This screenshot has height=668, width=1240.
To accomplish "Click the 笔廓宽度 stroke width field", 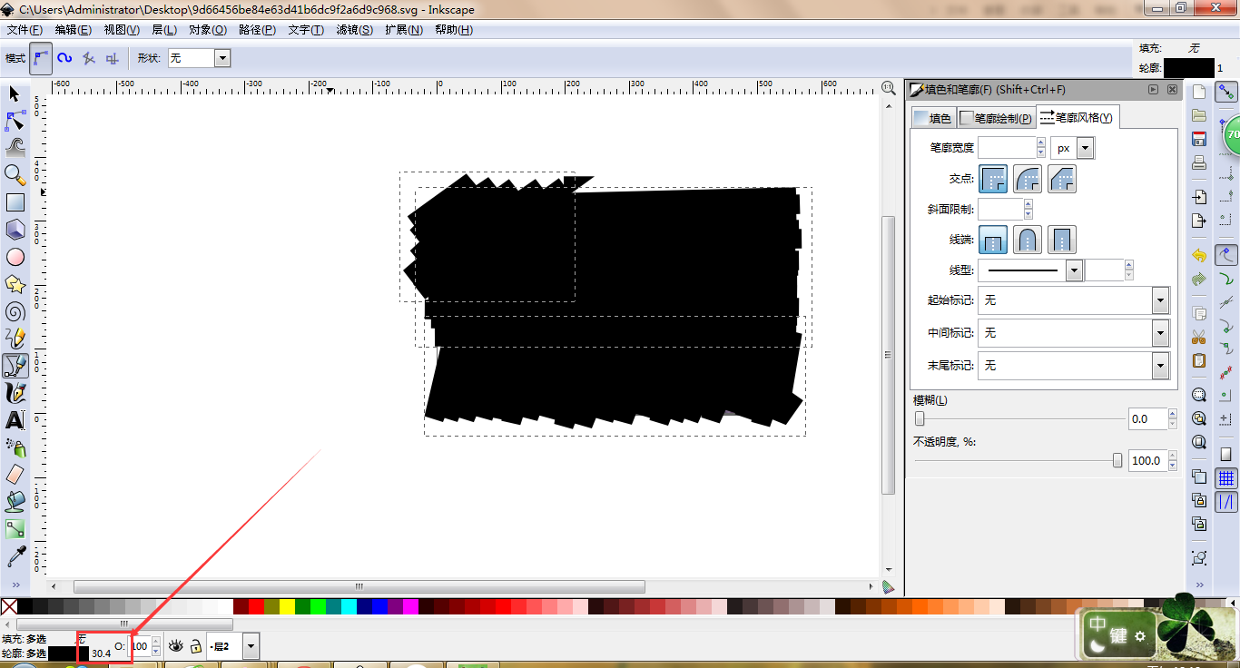I will (1006, 148).
